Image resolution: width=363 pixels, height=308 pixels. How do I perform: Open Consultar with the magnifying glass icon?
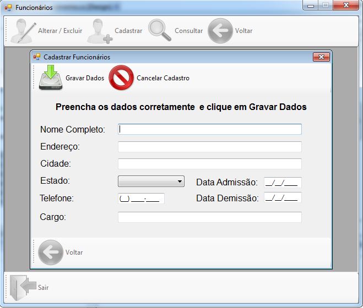[160, 31]
